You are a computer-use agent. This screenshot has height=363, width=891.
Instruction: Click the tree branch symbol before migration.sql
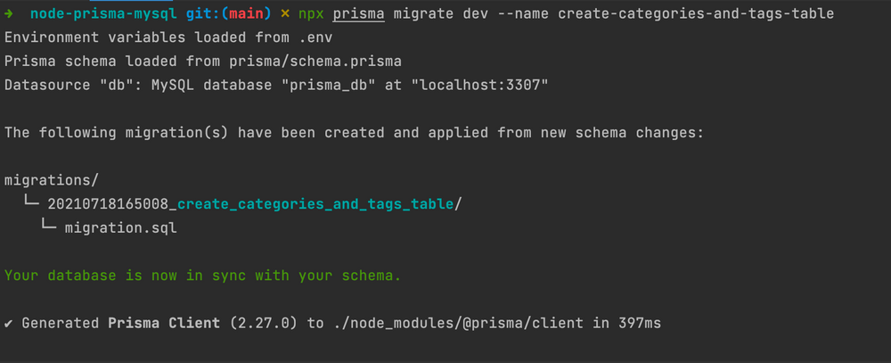(49, 227)
